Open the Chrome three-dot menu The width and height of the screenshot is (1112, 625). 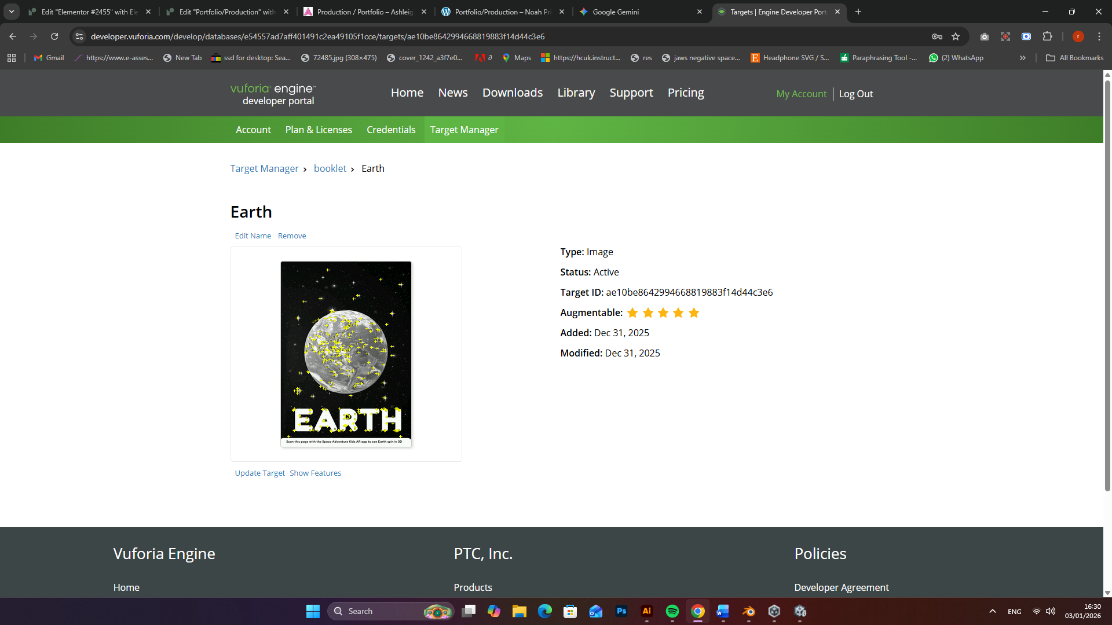tap(1099, 36)
